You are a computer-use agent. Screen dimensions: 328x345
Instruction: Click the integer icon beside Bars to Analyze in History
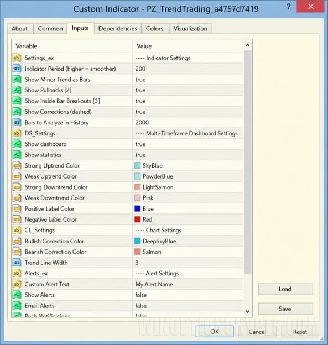coord(17,123)
